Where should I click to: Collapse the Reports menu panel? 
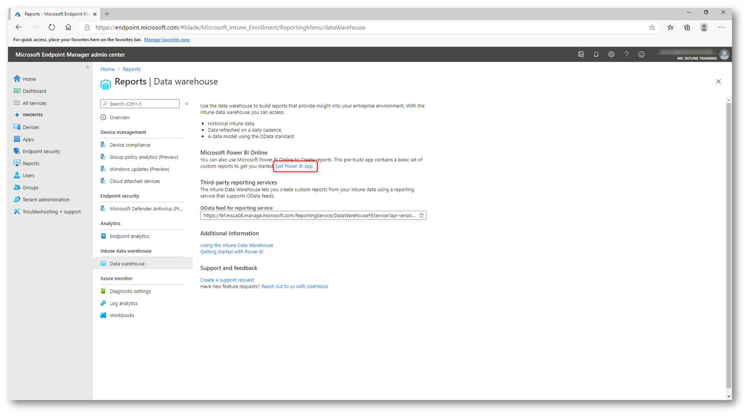(187, 104)
